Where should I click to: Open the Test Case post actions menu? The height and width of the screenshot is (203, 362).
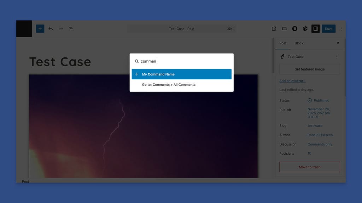(x=337, y=57)
